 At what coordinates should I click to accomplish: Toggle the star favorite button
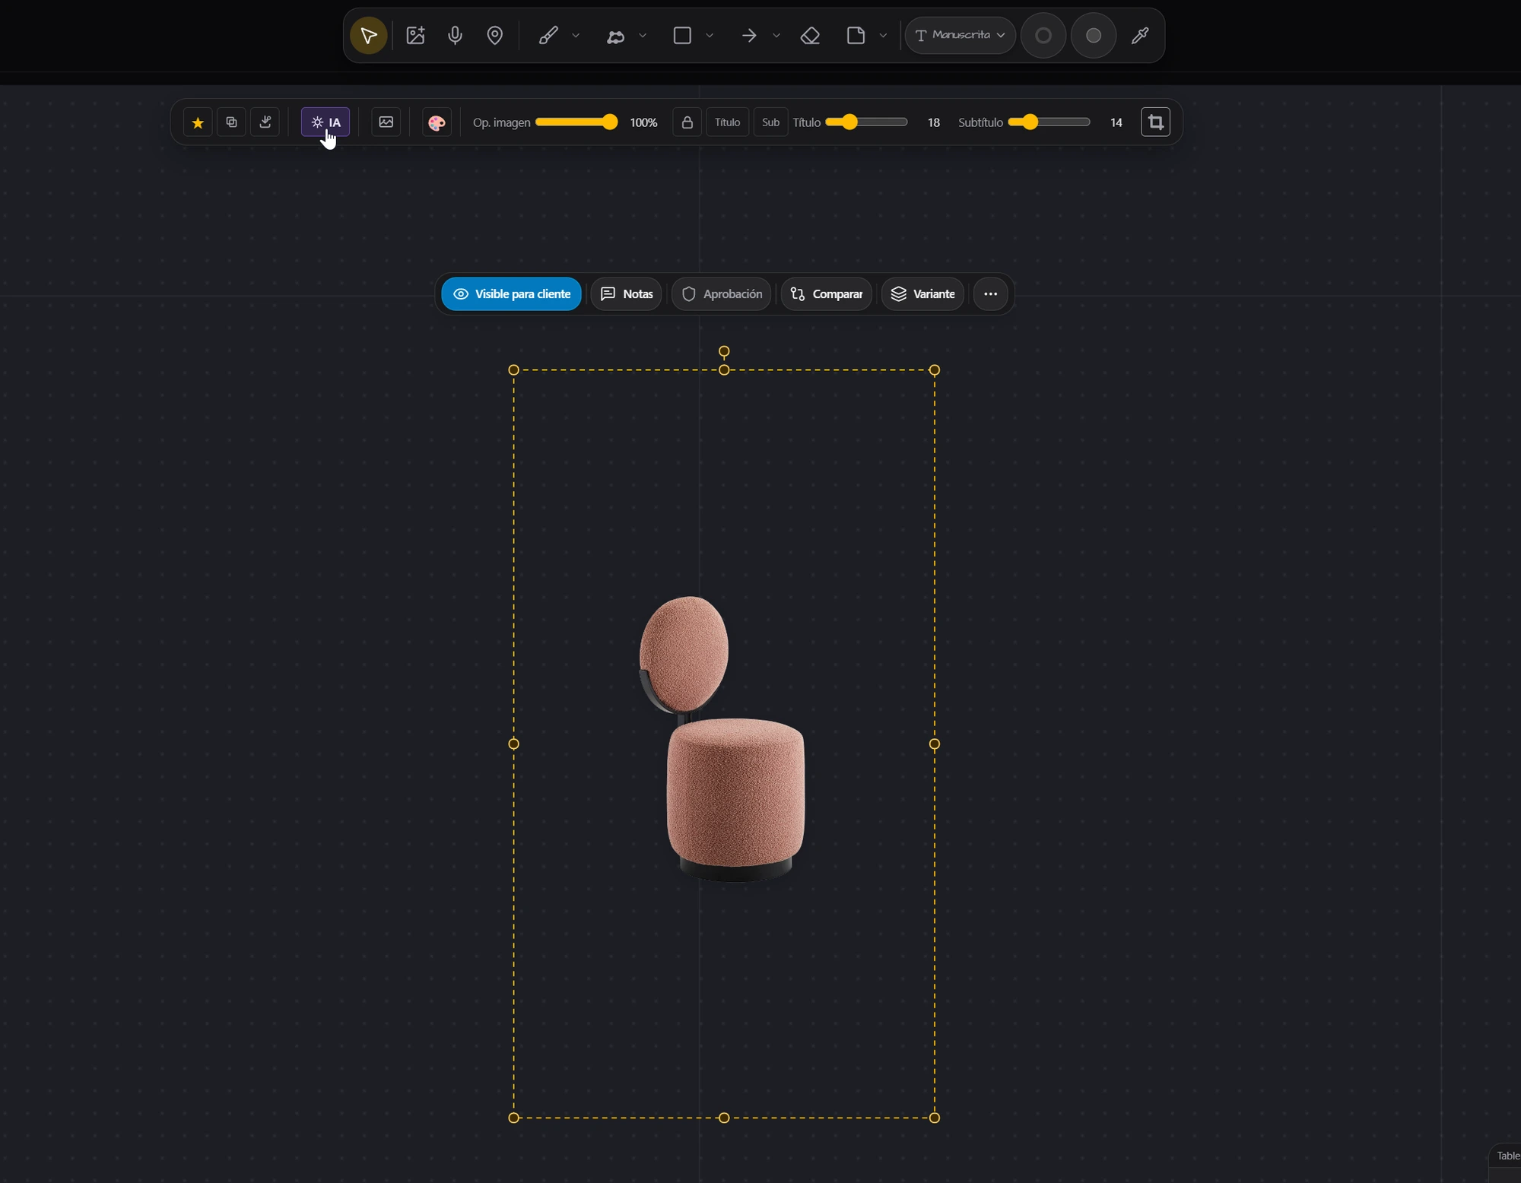pos(198,122)
